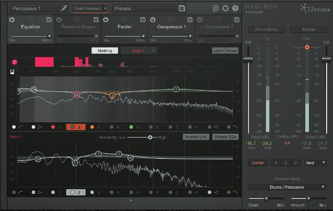Grab the Exciter module drag grip icon

click(124, 19)
